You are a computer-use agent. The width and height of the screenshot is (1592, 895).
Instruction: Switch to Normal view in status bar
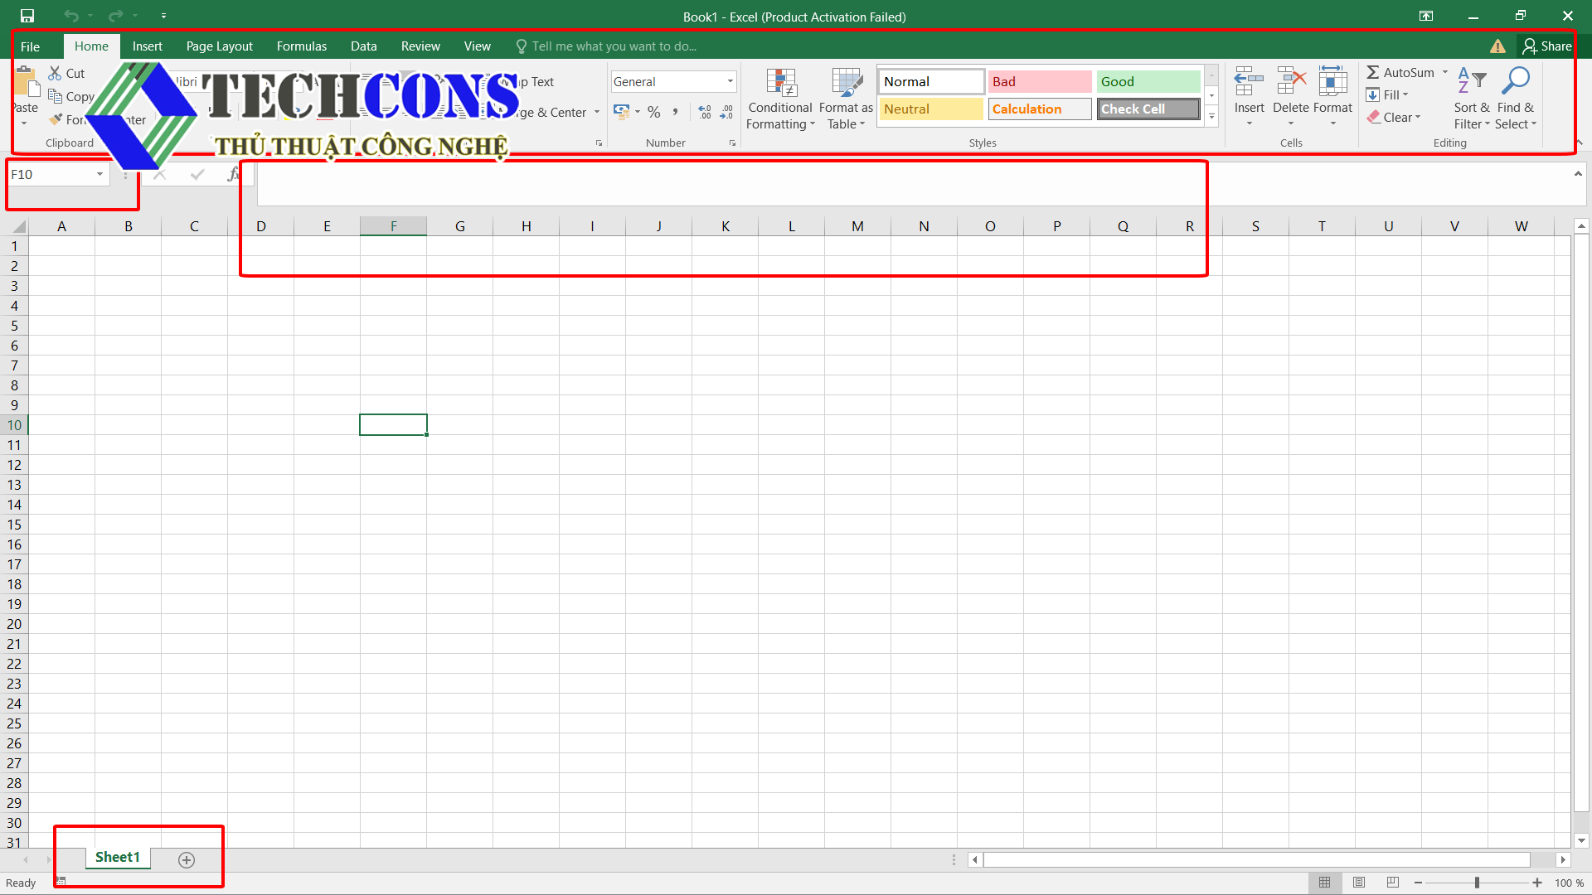pos(1325,883)
